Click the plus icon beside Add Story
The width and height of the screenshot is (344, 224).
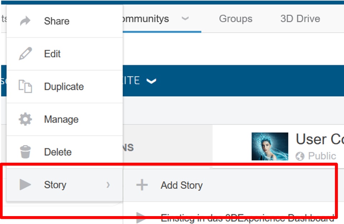(x=142, y=185)
